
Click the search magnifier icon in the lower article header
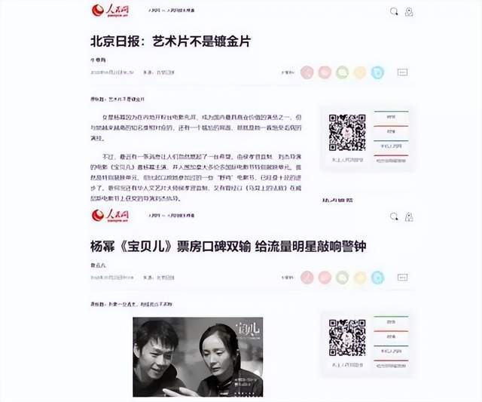(394, 216)
